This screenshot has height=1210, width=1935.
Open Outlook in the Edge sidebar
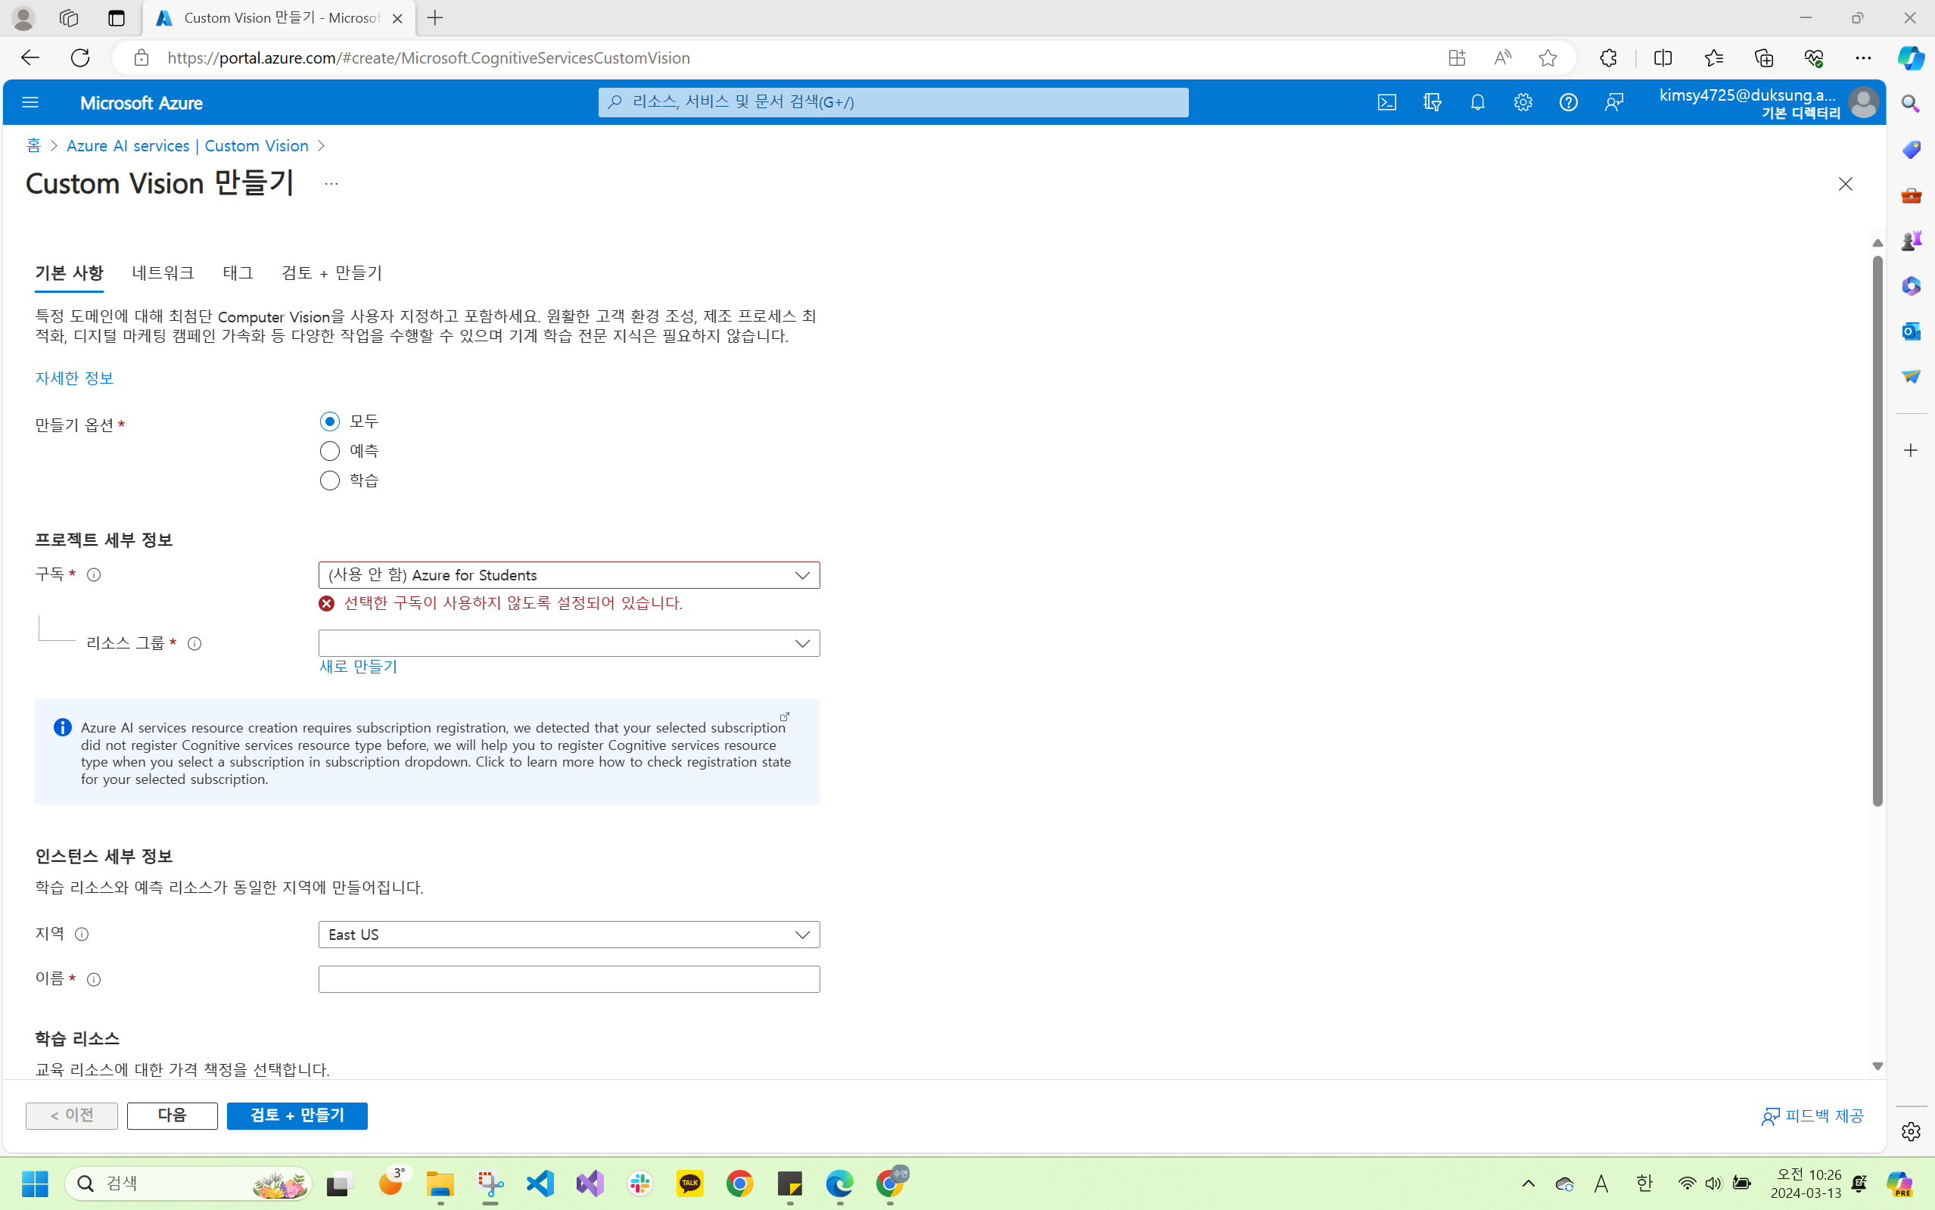click(x=1911, y=331)
